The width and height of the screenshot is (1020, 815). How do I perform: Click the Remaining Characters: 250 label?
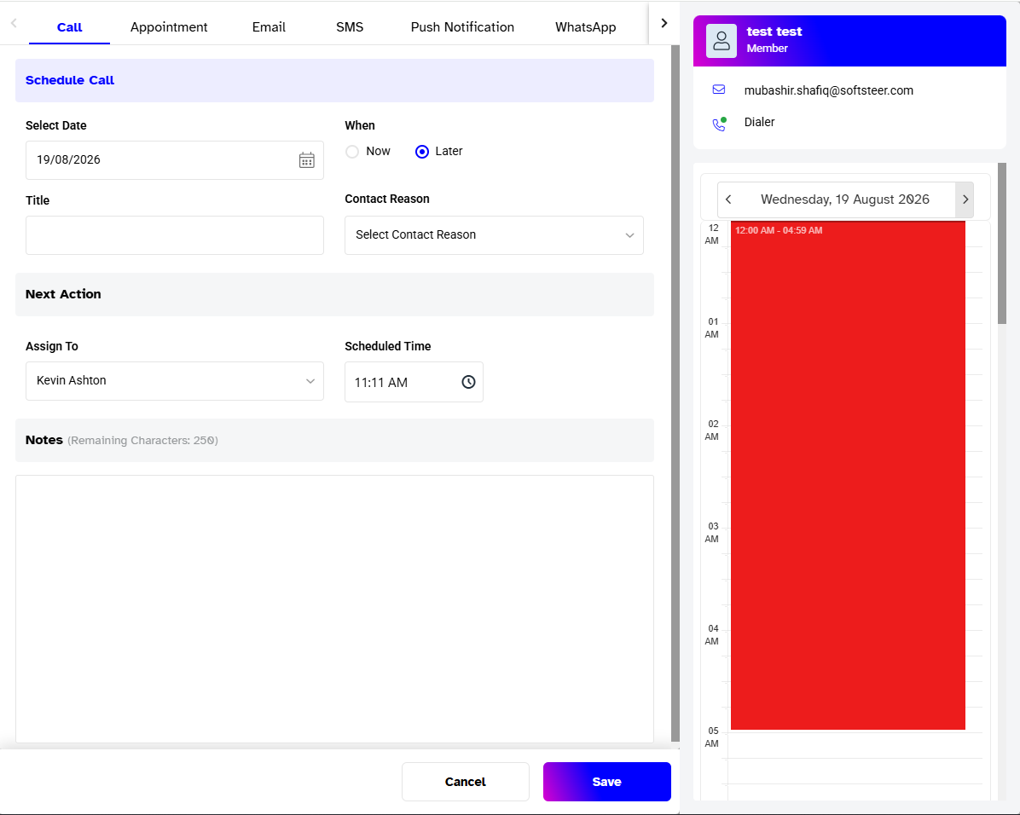click(x=142, y=441)
